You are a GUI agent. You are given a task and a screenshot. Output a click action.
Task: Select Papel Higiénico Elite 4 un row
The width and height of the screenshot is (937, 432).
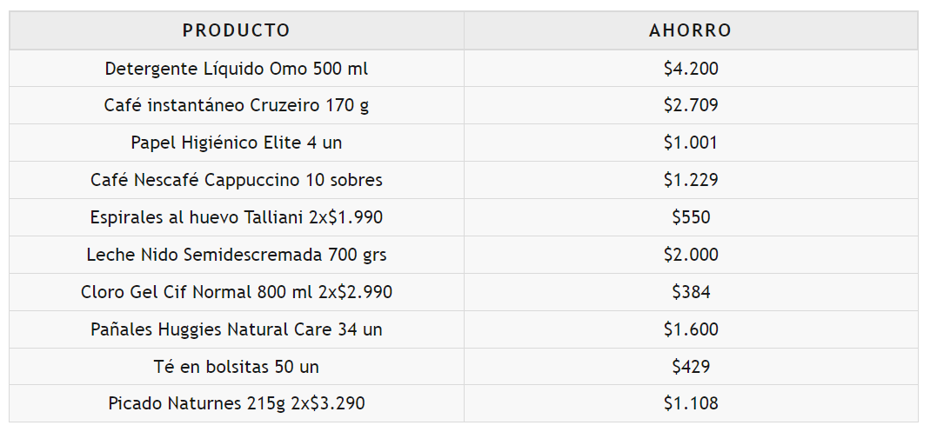pyautogui.click(x=237, y=143)
